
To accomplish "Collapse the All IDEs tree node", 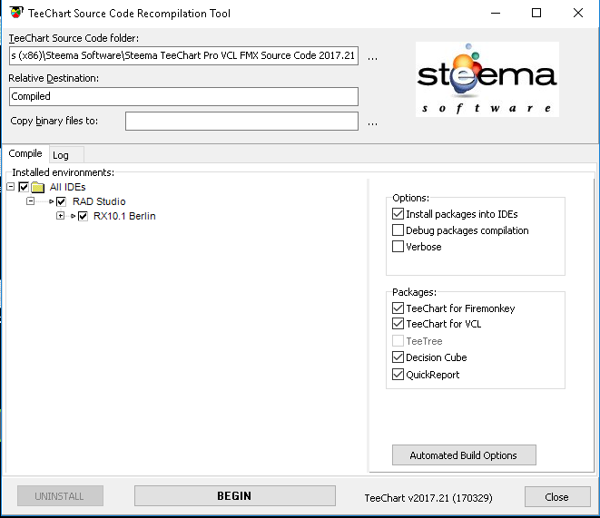I will [x=11, y=187].
